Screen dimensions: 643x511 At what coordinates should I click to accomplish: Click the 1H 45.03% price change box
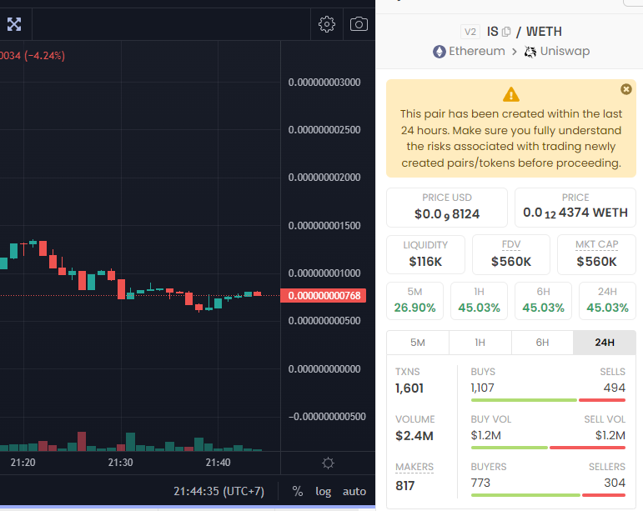pos(479,301)
